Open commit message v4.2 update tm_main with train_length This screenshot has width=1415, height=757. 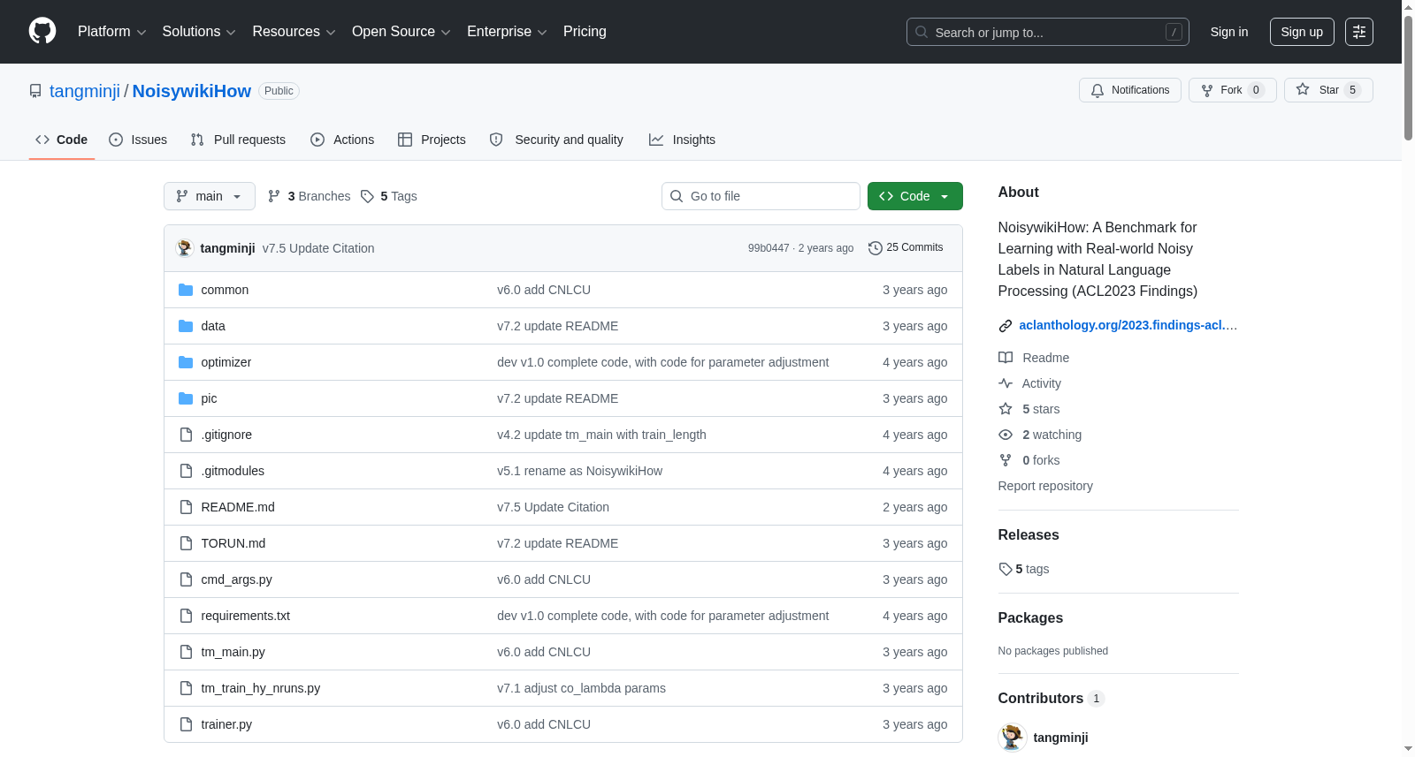(x=601, y=435)
